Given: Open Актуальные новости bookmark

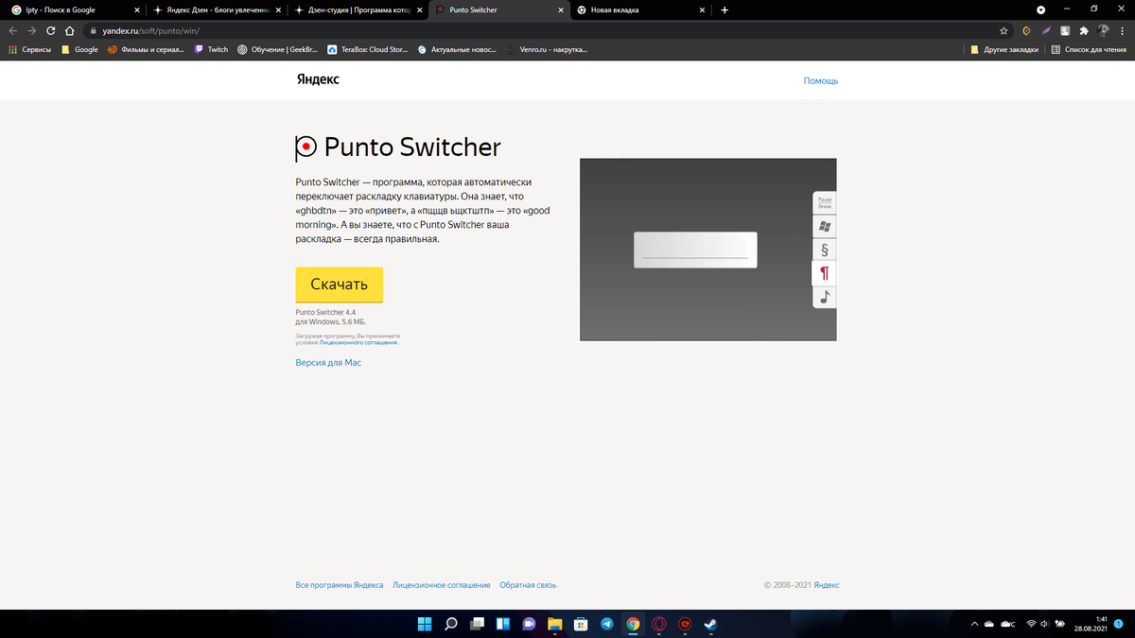Looking at the screenshot, I should (x=457, y=49).
